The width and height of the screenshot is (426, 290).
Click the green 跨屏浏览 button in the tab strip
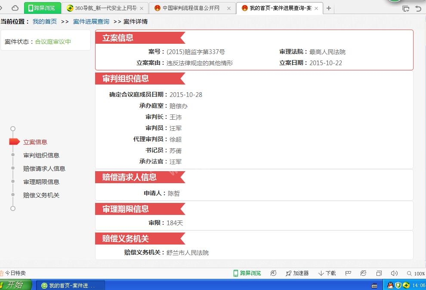pyautogui.click(x=42, y=8)
